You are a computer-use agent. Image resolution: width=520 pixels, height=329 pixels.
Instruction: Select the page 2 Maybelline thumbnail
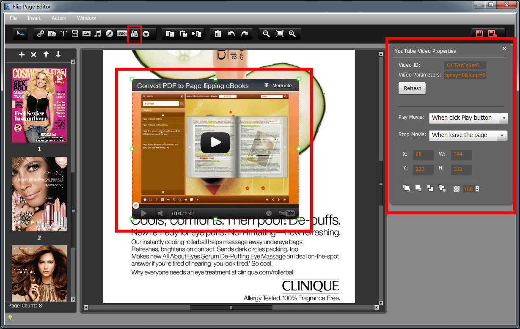(39, 194)
